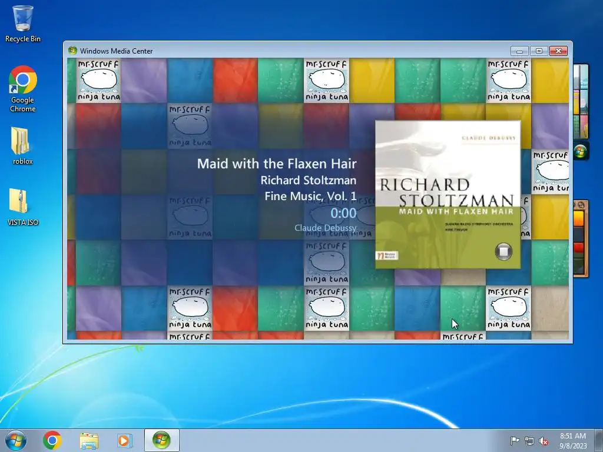Stop playback using the album art stop button
The image size is (603, 452).
coord(503,251)
